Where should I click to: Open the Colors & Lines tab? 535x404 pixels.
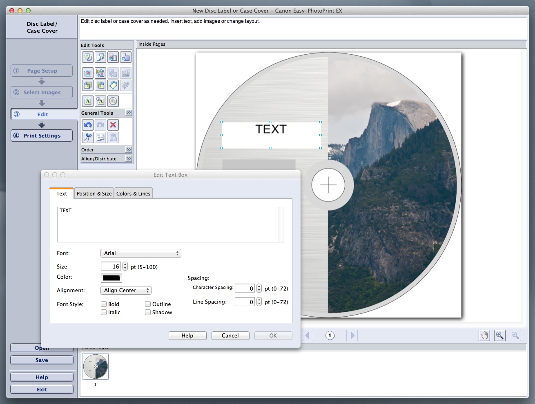click(133, 194)
